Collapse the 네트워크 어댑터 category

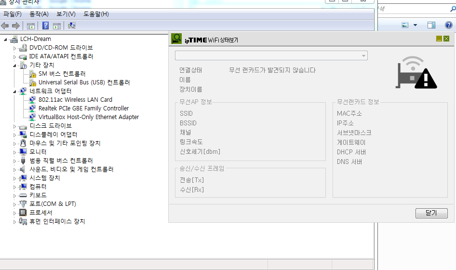[14, 92]
